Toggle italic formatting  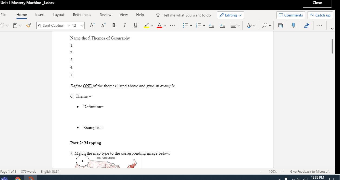pyautogui.click(x=125, y=25)
